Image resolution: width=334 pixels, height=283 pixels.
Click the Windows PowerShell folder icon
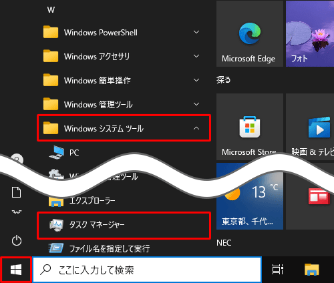(51, 32)
